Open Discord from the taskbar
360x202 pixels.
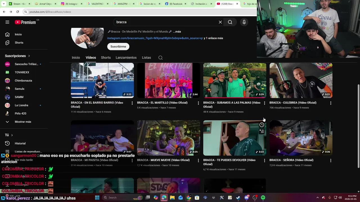coord(247,198)
